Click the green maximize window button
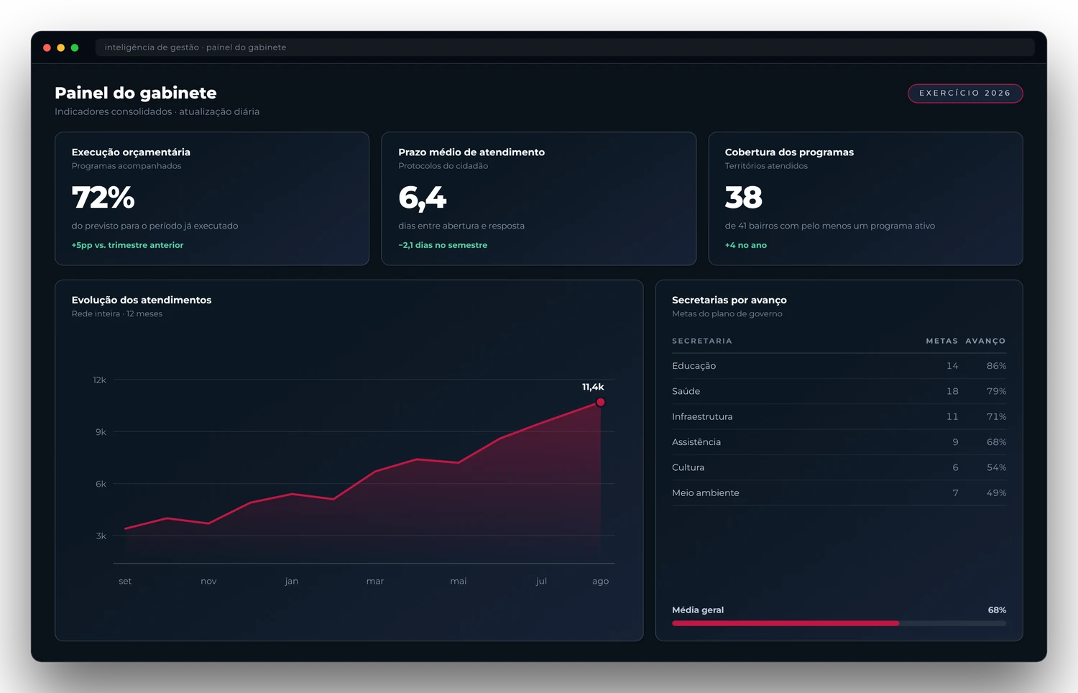Viewport: 1078px width, 693px height. pyautogui.click(x=75, y=47)
